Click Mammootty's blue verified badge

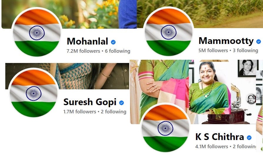click(259, 41)
